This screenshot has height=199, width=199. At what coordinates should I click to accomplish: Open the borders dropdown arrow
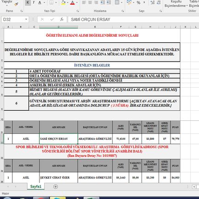56,3
